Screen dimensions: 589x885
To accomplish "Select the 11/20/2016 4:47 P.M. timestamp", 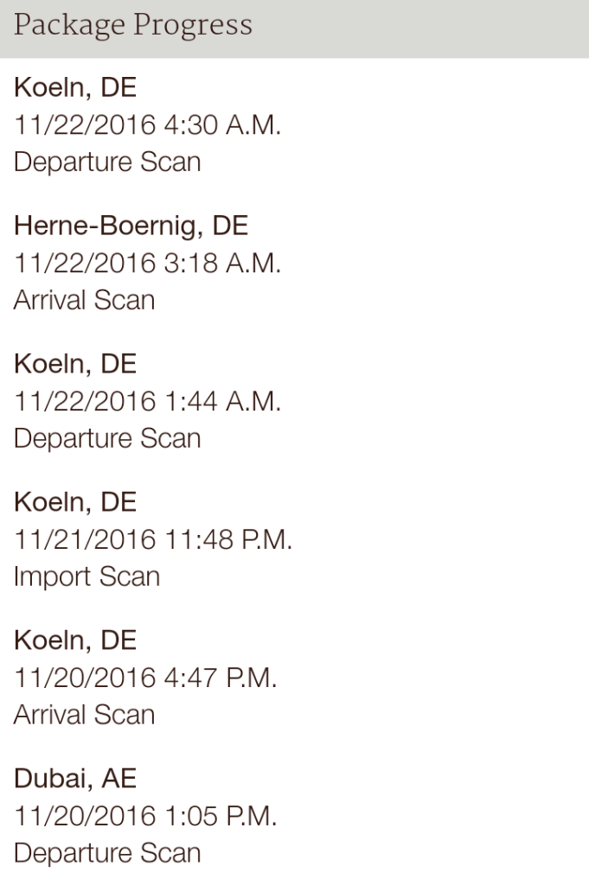I will click(145, 678).
